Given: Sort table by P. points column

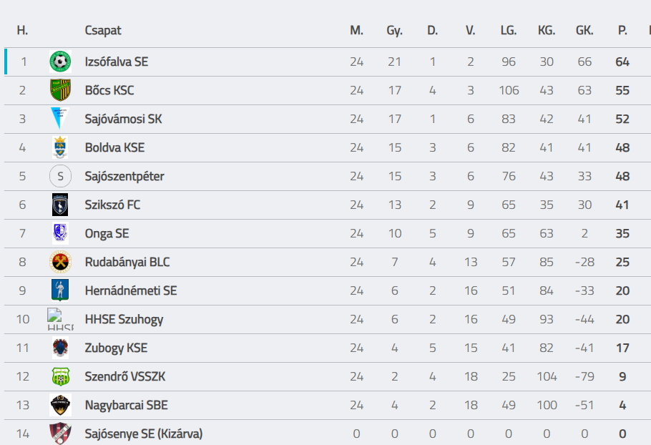Looking at the screenshot, I should 622,30.
